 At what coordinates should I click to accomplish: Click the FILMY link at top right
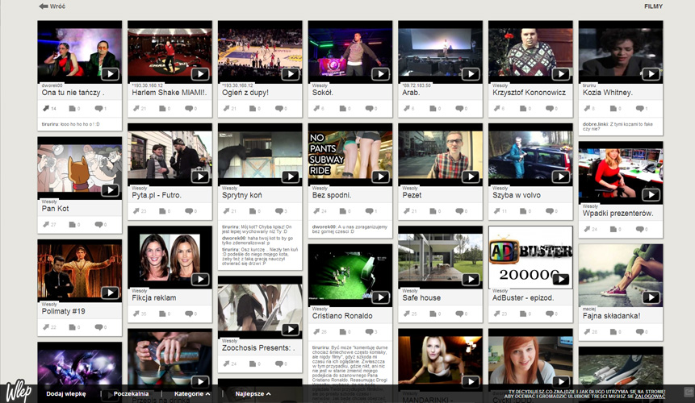pyautogui.click(x=653, y=6)
